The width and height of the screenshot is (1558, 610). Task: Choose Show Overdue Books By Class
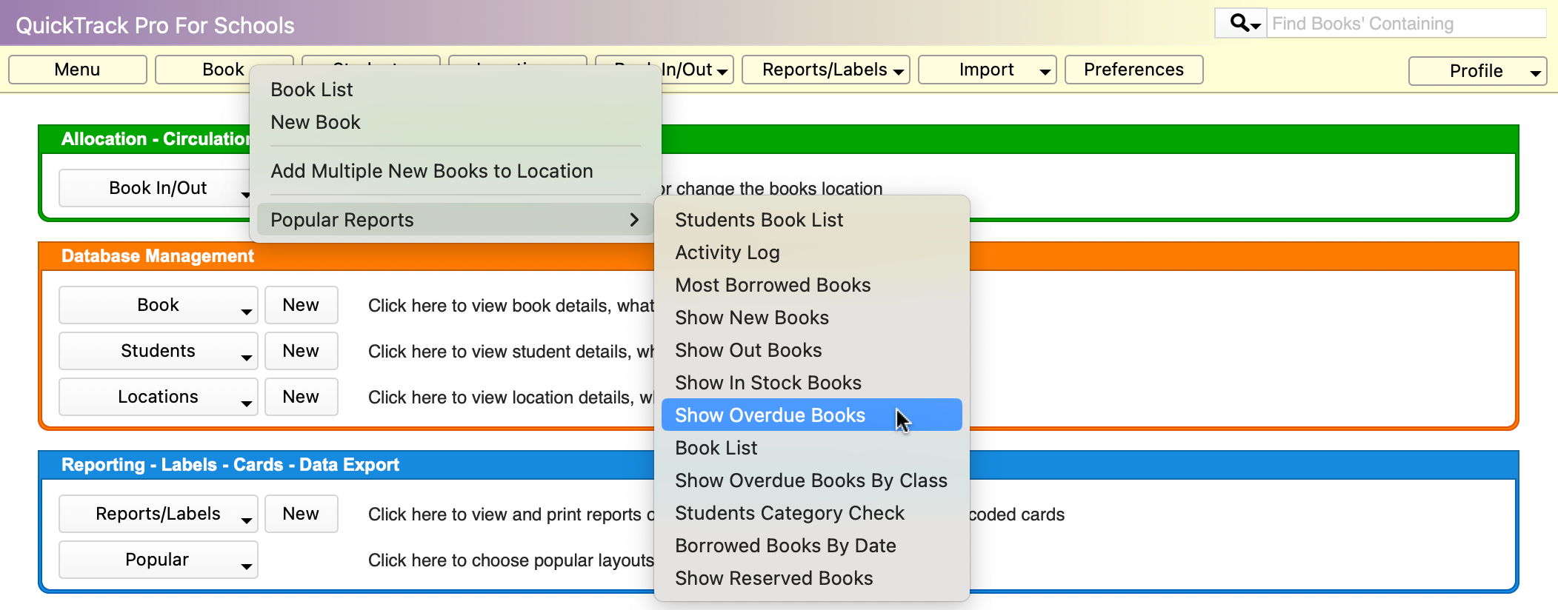[x=810, y=480]
